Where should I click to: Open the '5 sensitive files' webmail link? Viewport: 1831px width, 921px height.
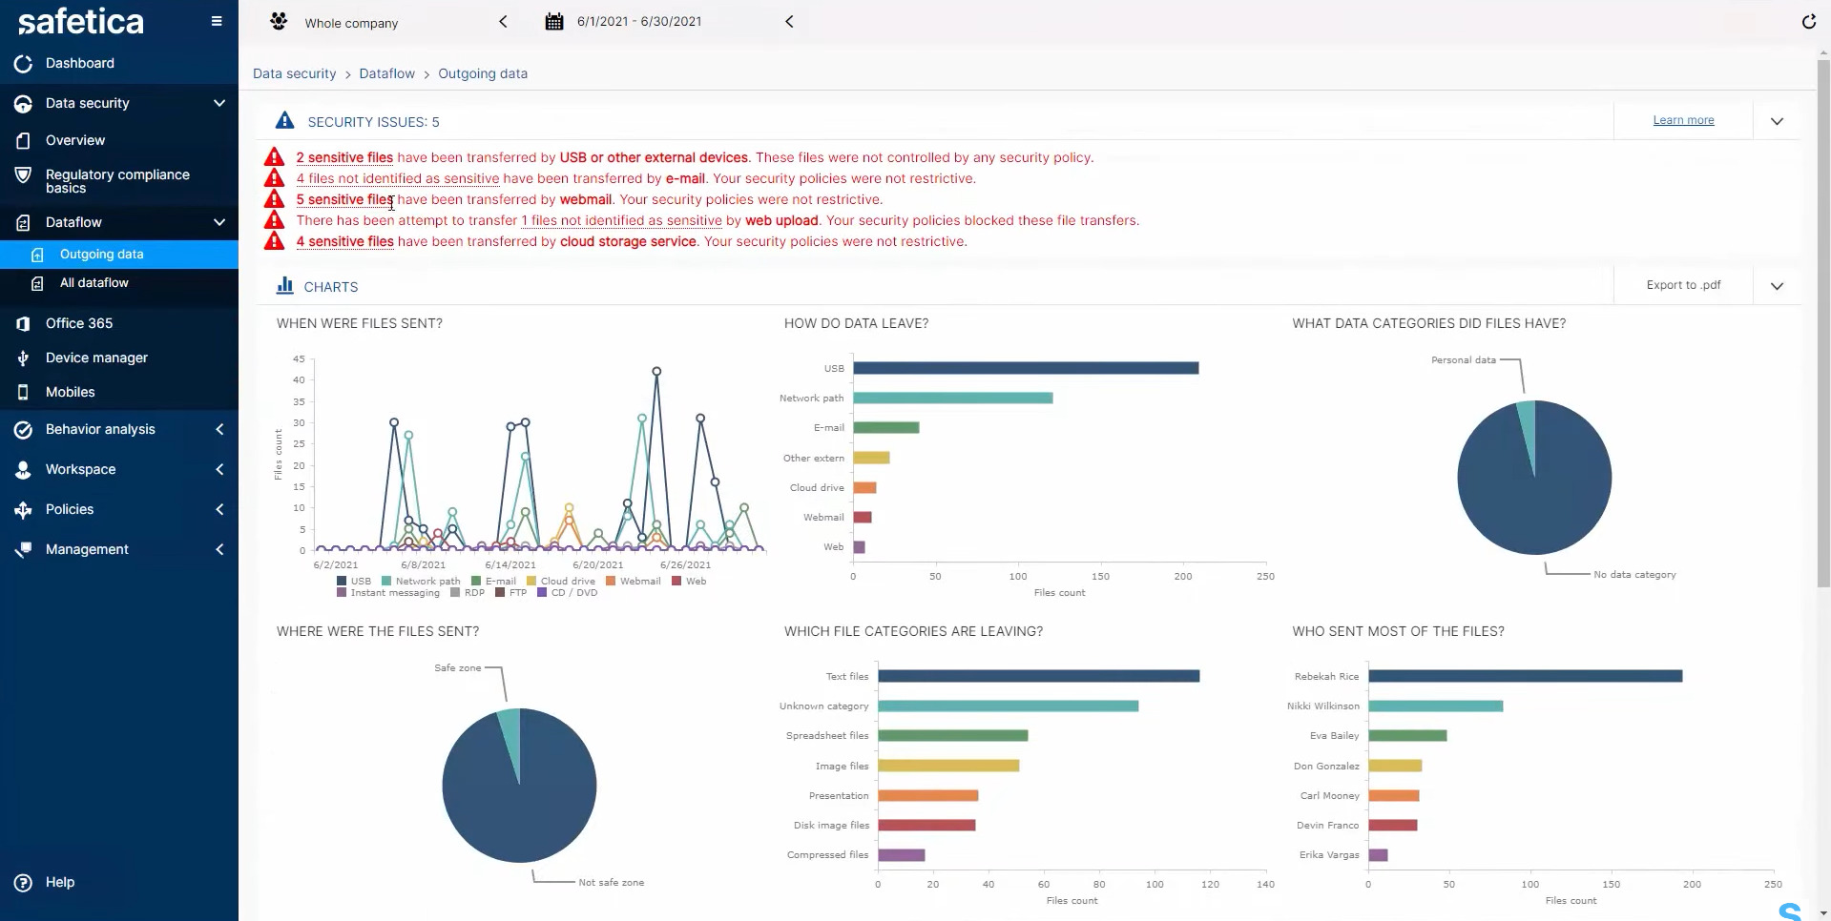coord(344,199)
